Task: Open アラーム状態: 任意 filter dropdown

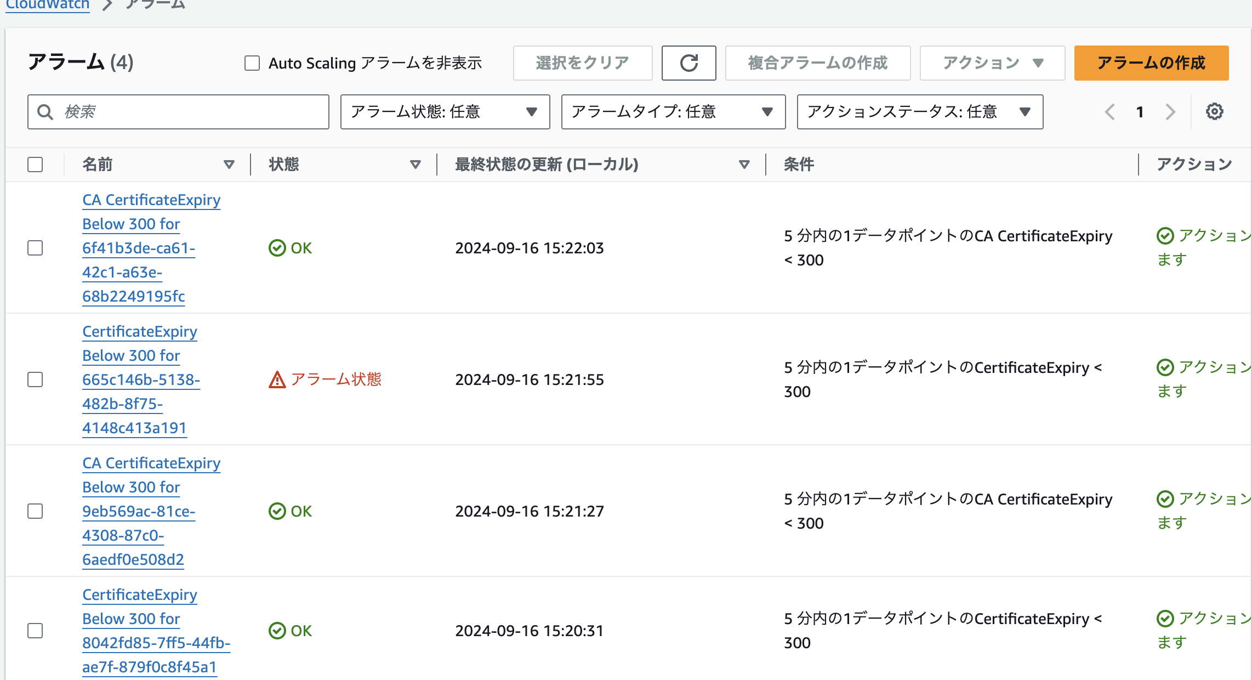Action: point(445,112)
